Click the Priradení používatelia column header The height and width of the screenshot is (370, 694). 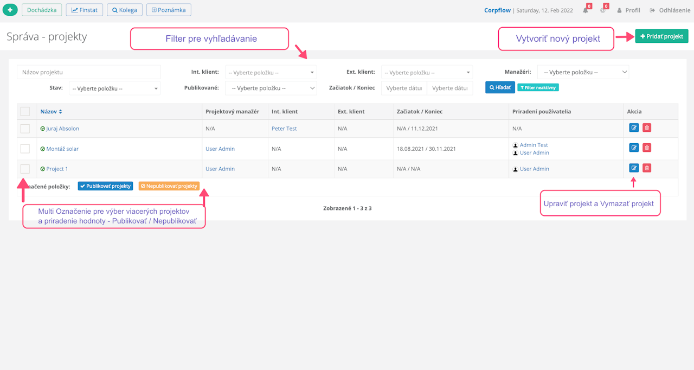[x=541, y=111]
